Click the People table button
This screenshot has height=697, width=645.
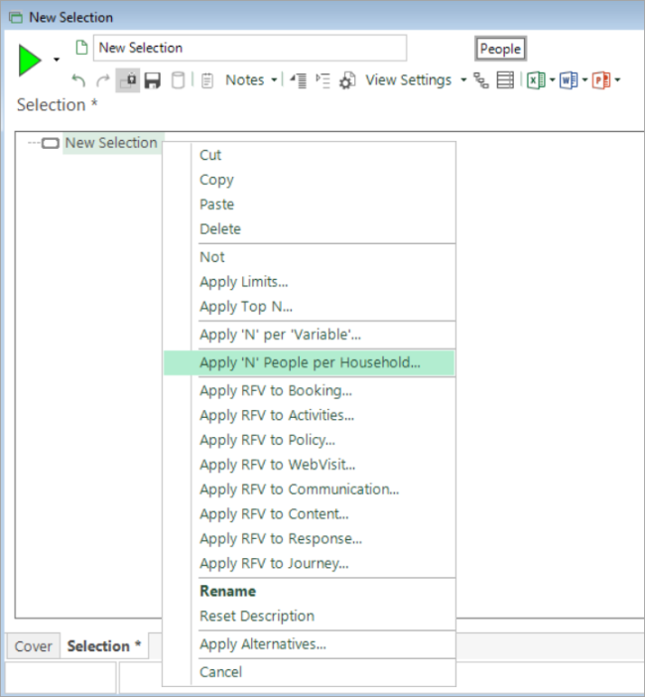(x=501, y=49)
